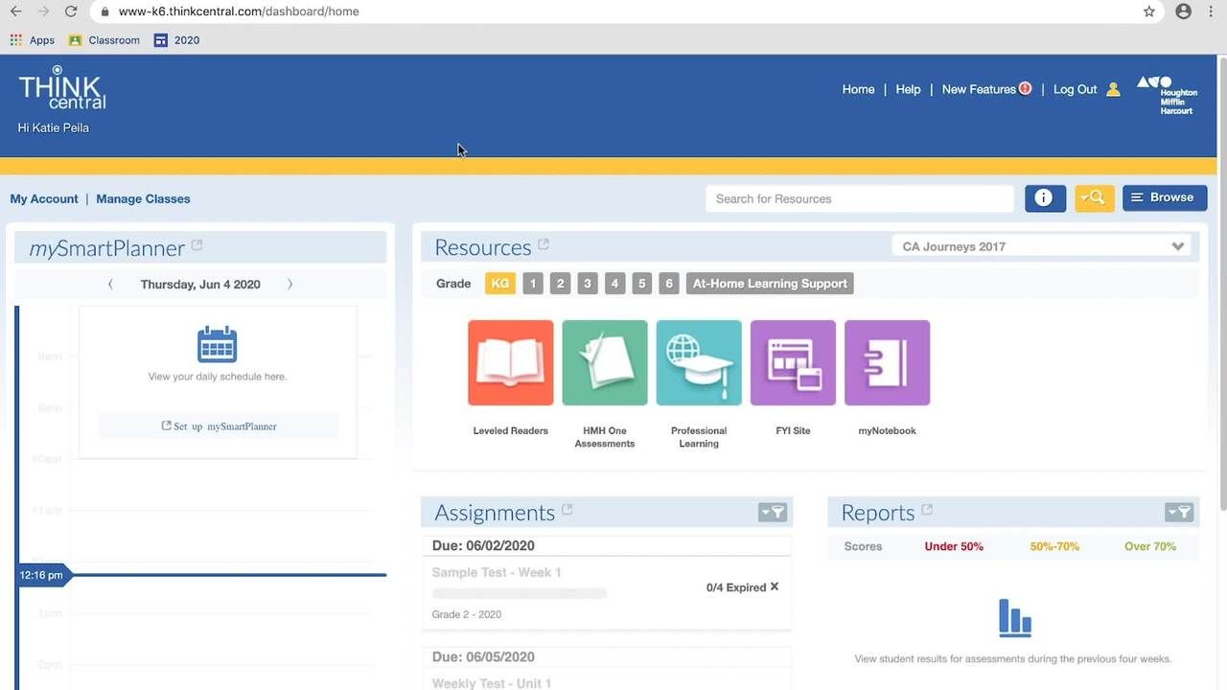Click the yellow advanced search magnifier button

coord(1095,198)
